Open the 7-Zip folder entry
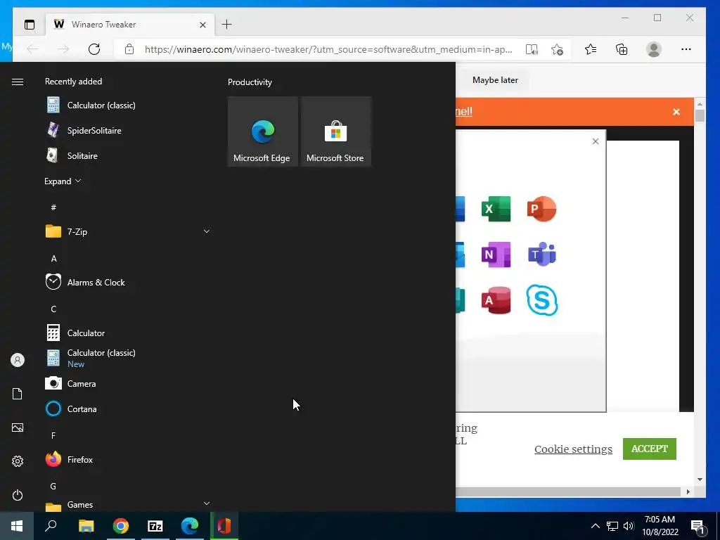 [129, 231]
